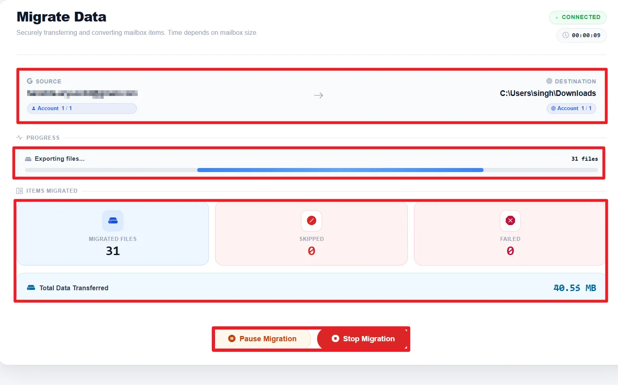This screenshot has width=618, height=385.
Task: Click the Exporting files... status text
Action: pyautogui.click(x=60, y=159)
